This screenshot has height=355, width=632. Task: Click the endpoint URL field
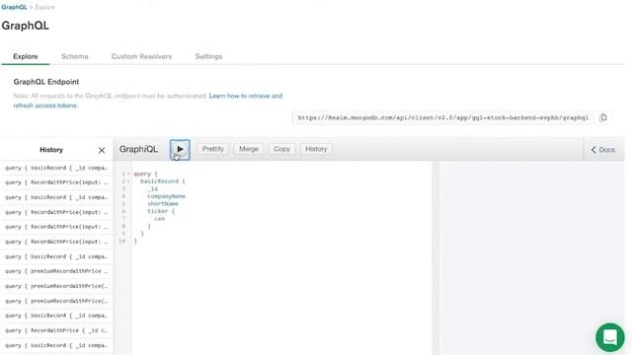[x=443, y=117]
